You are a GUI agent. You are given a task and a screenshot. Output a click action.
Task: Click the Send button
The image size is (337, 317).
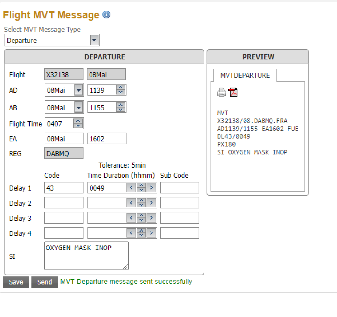[x=44, y=282]
